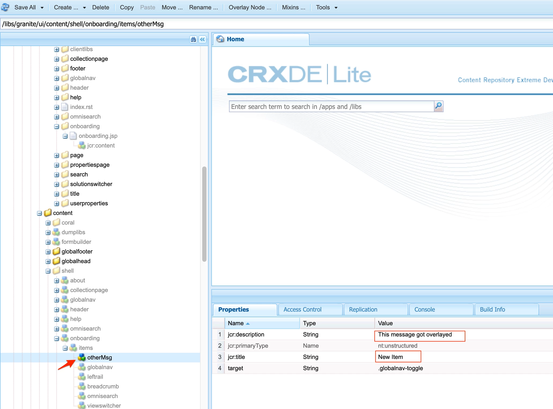The image size is (553, 409).
Task: Click the globalfooter folder icon
Action: click(x=56, y=251)
